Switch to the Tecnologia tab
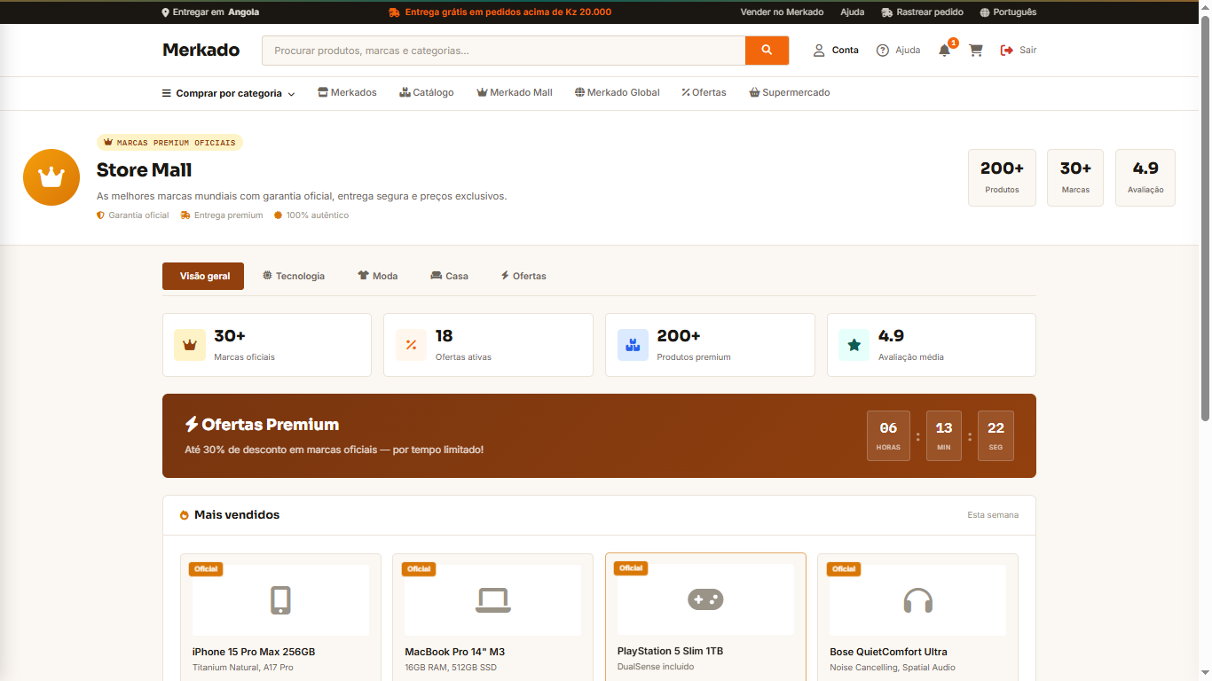 294,276
